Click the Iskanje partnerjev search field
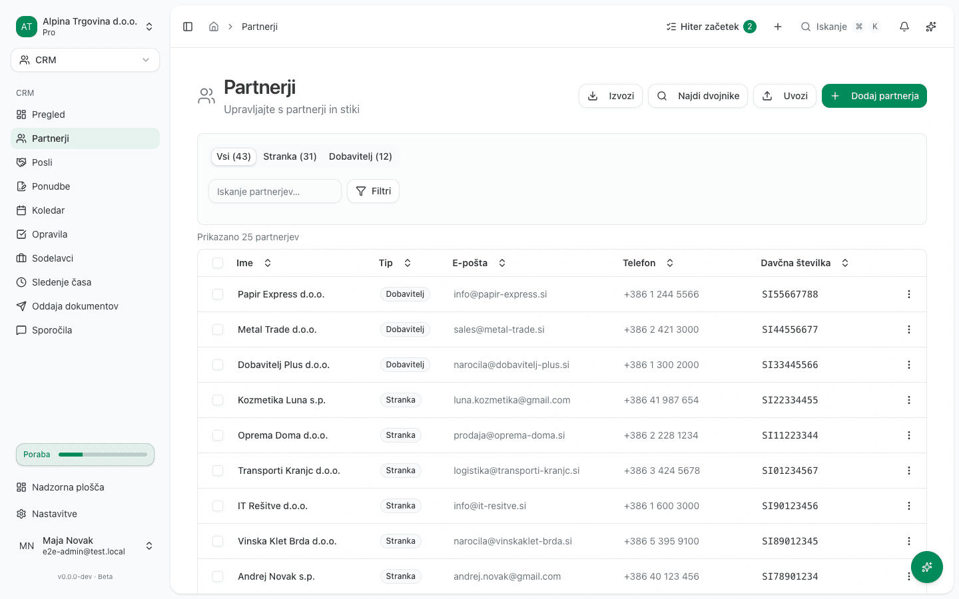Image resolution: width=959 pixels, height=599 pixels. [275, 192]
